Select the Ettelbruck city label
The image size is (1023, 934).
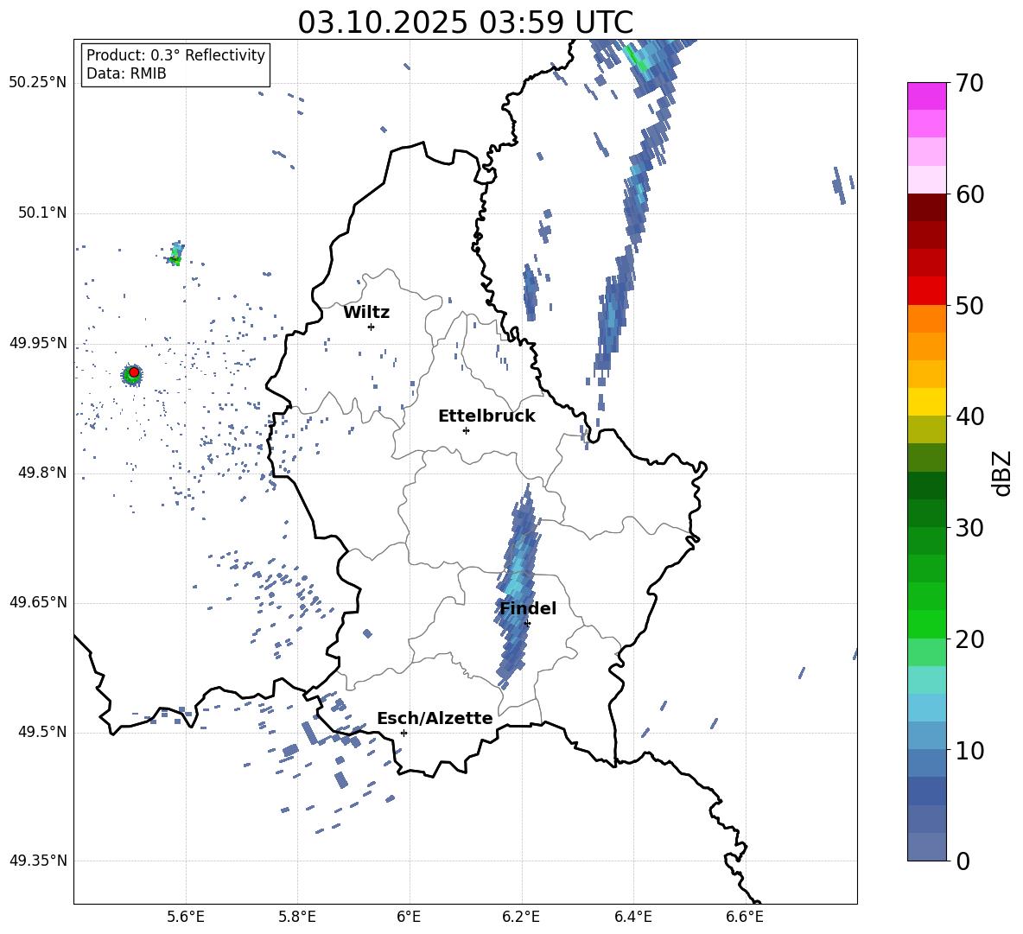pyautogui.click(x=486, y=416)
